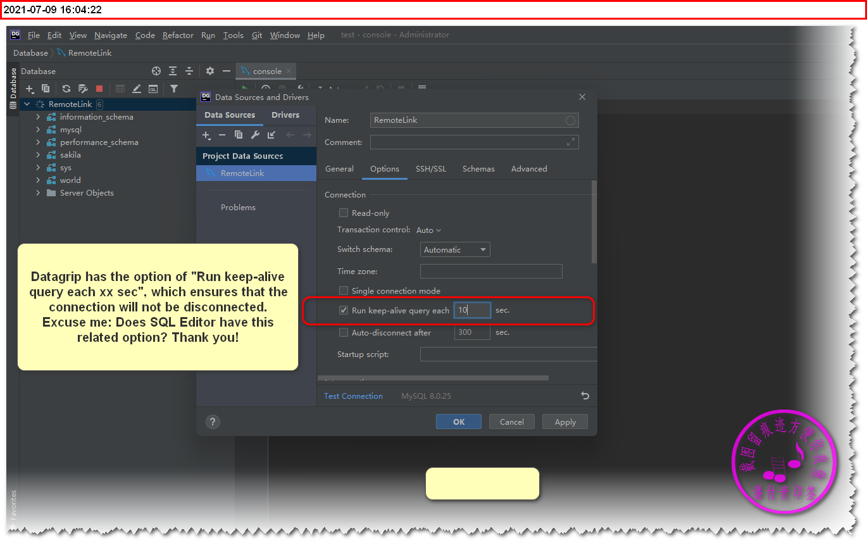Switch to the Advanced tab
The width and height of the screenshot is (867, 545).
[x=529, y=169]
